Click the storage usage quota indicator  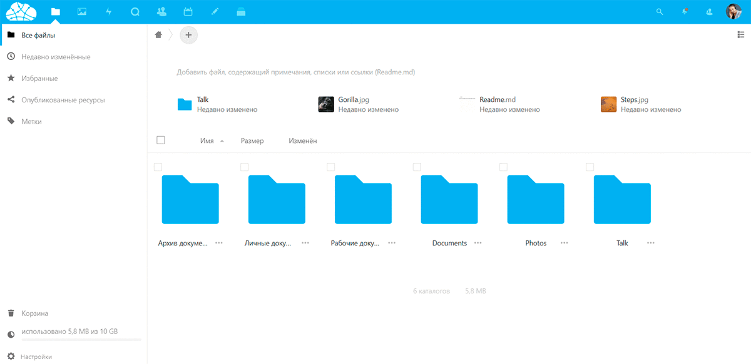coord(73,334)
